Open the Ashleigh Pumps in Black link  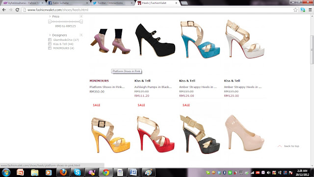[153, 87]
